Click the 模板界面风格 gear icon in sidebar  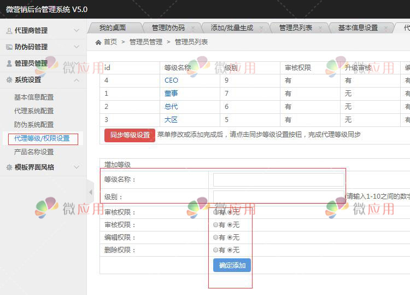pyautogui.click(x=9, y=167)
